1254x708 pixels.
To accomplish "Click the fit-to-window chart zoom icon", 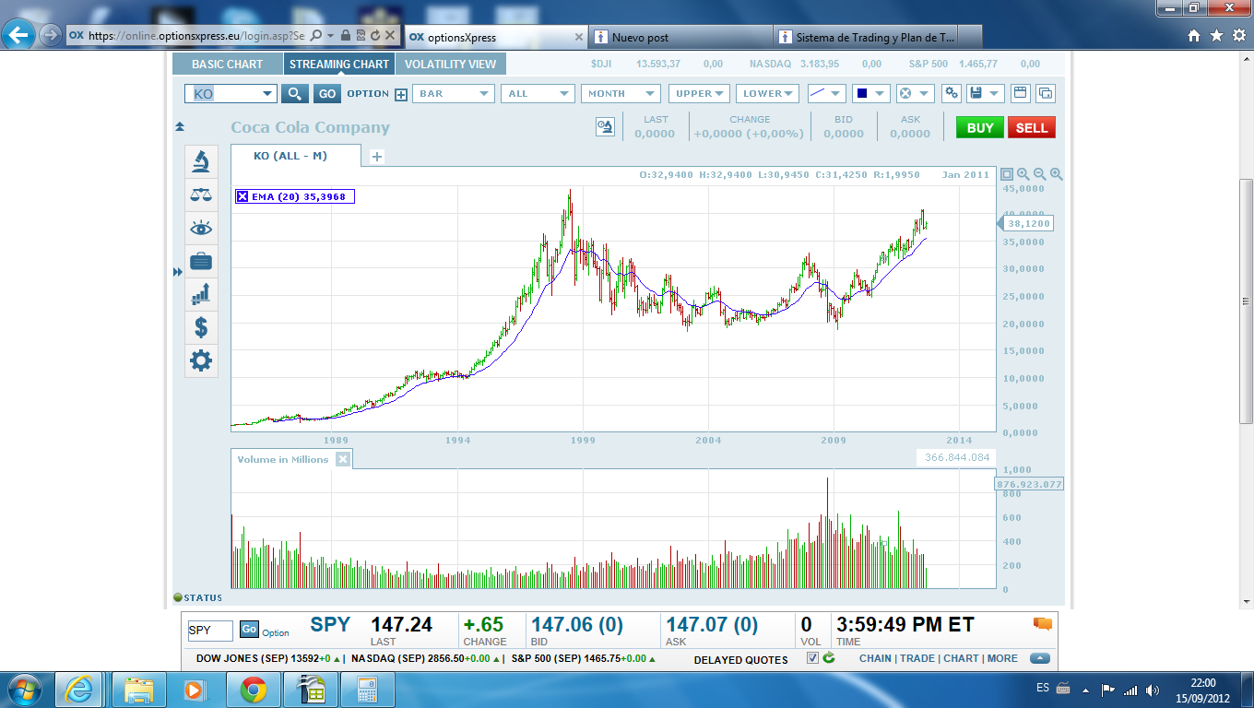I will (1007, 174).
